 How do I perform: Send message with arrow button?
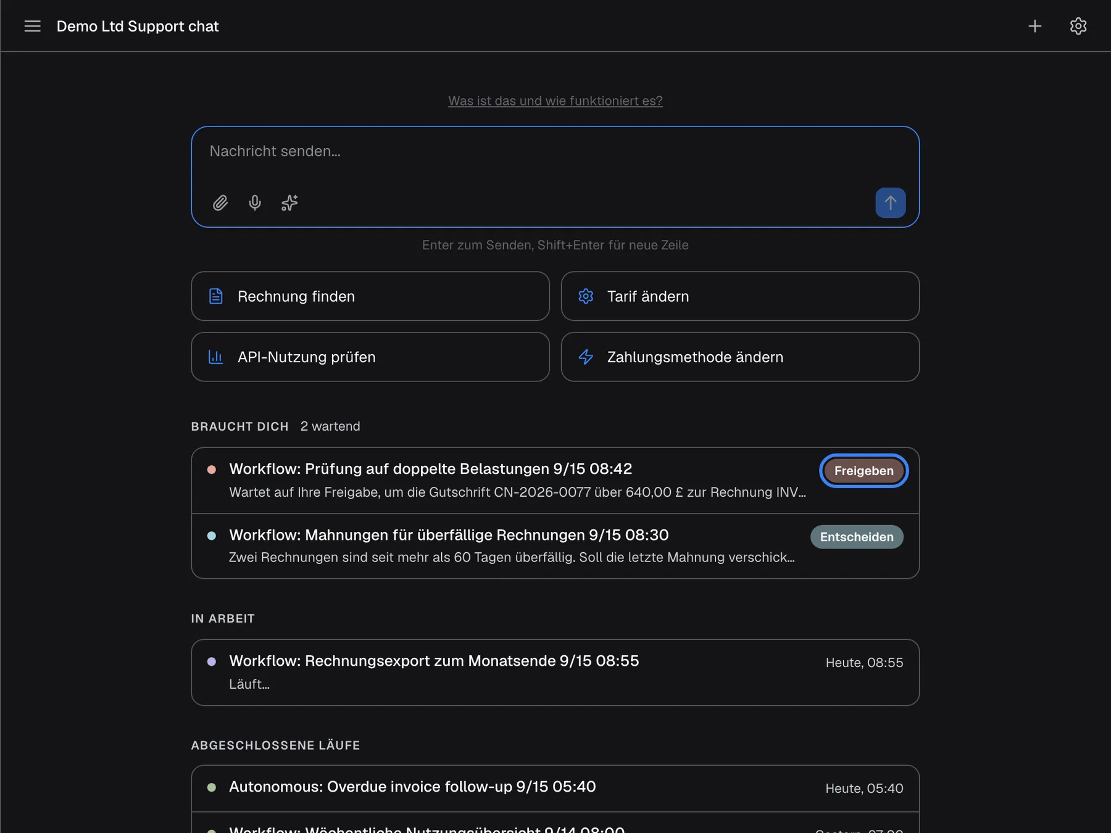coord(891,203)
